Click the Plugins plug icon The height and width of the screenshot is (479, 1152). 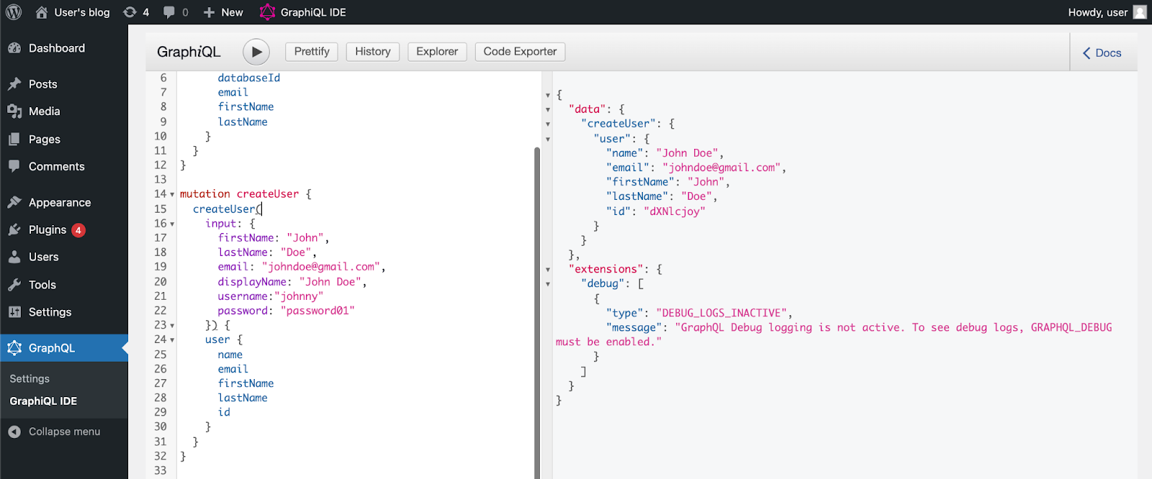pos(14,229)
